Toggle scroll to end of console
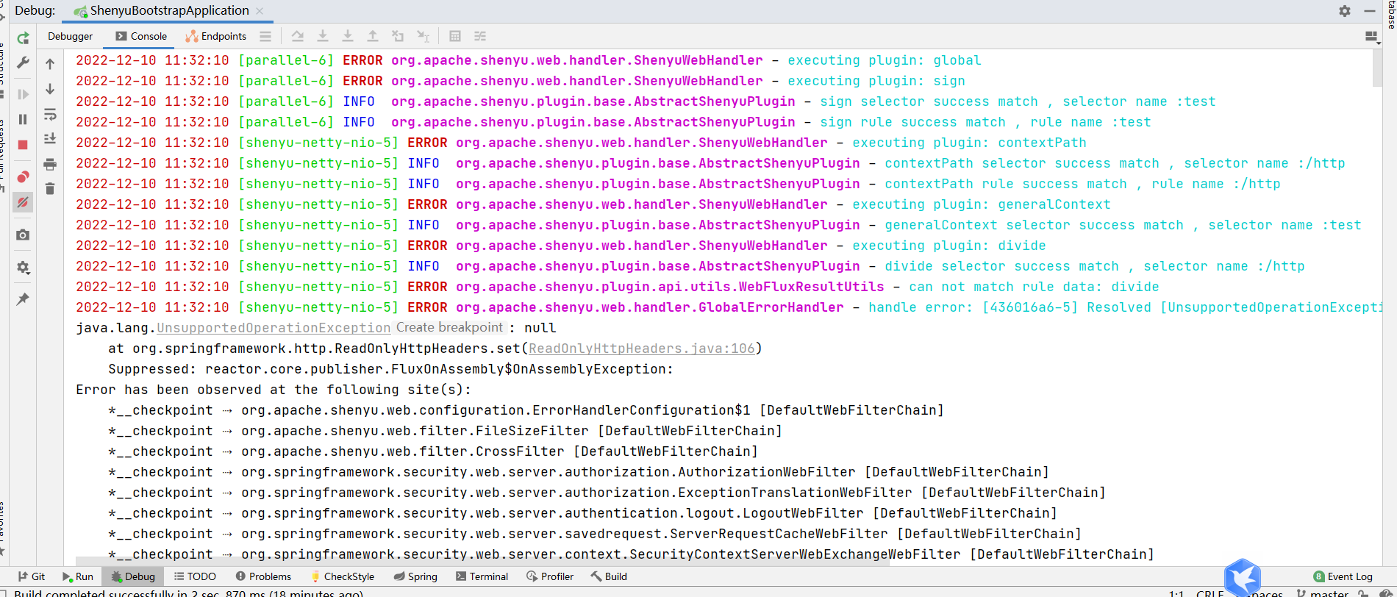1397x597 pixels. coord(50,138)
